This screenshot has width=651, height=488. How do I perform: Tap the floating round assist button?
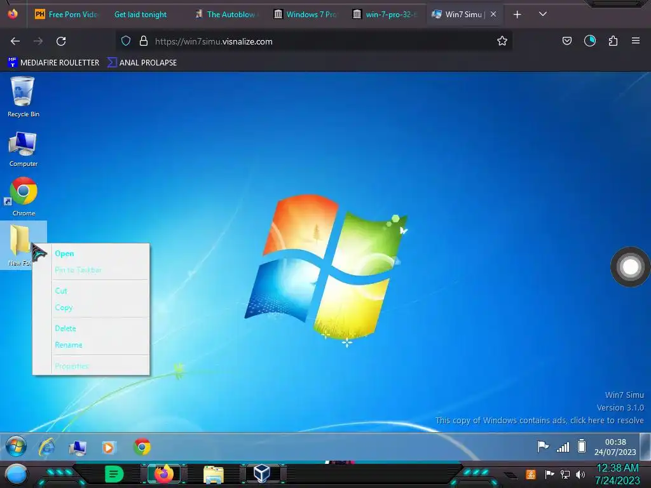(x=630, y=267)
